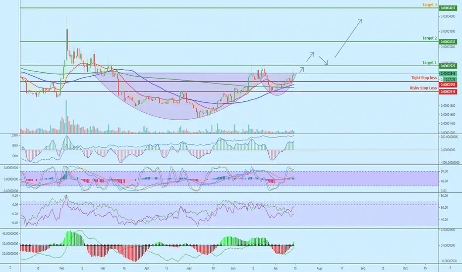Click 200.00000000 on the indicator axis
This screenshot has width=462, height=272.
(x=450, y=137)
